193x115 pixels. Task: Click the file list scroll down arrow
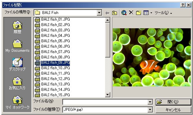pyautogui.click(x=108, y=94)
